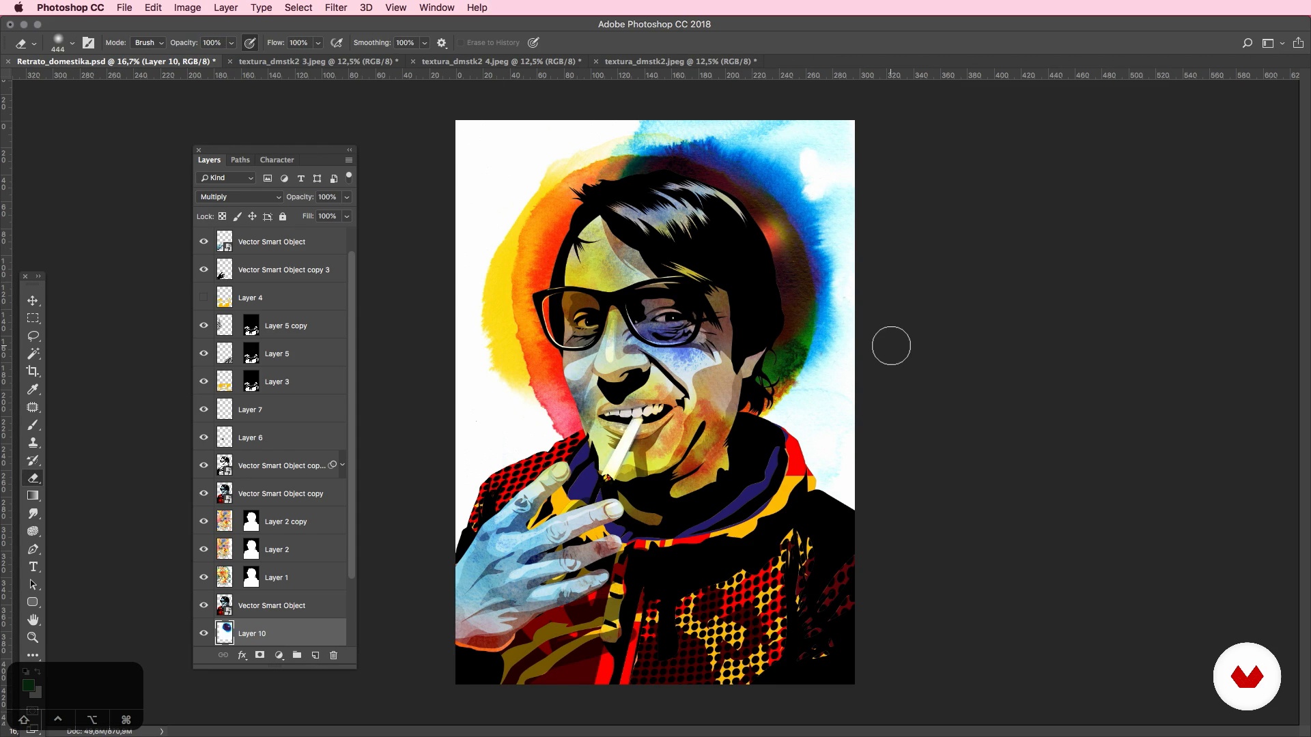Open layer Opacity dropdown arrow

tap(347, 197)
